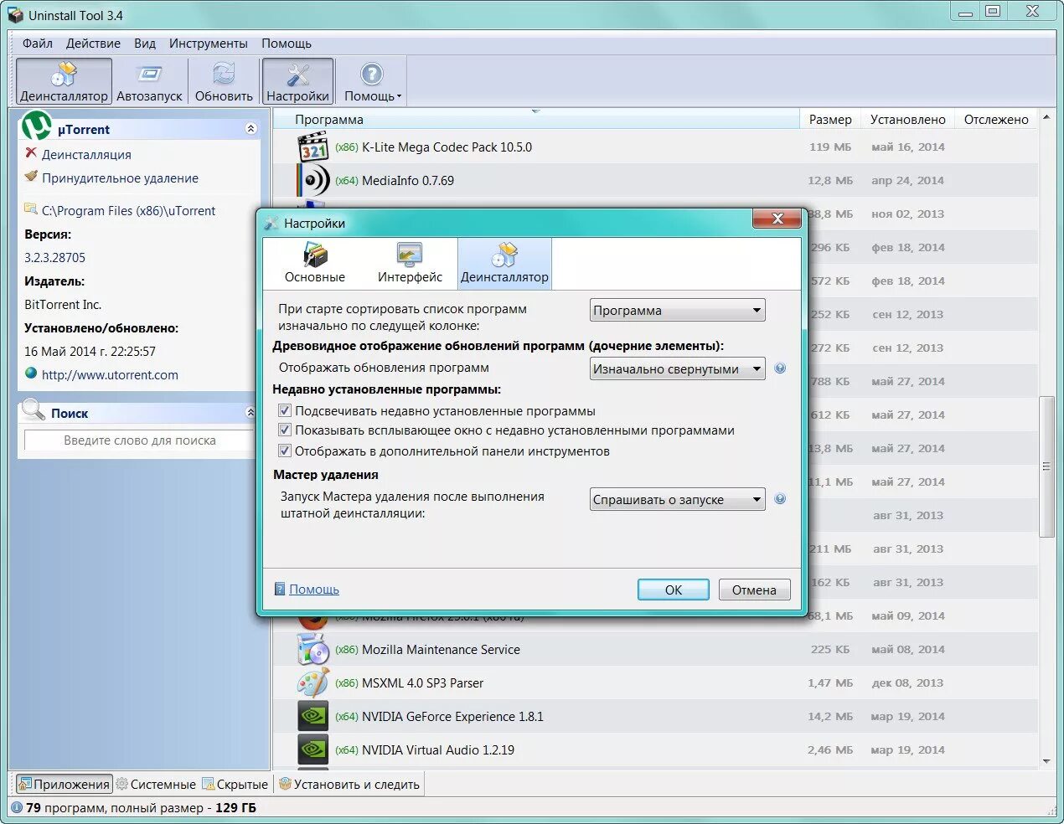Click the scrollbar down arrow
The height and width of the screenshot is (824, 1064).
click(1046, 761)
